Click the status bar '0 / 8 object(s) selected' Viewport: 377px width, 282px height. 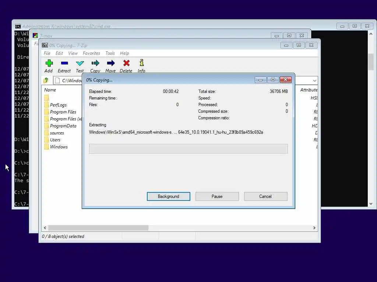click(63, 236)
